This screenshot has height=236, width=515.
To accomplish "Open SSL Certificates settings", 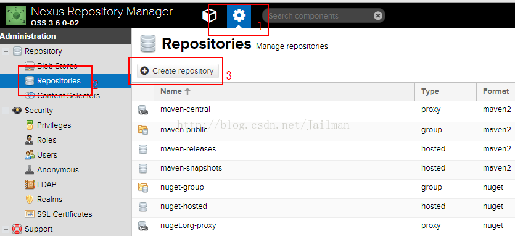I will (64, 214).
